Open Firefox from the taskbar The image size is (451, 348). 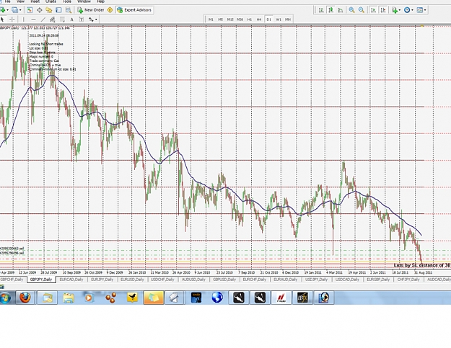(25, 298)
